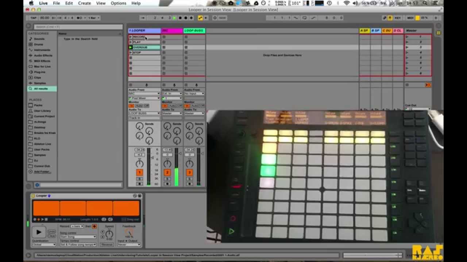Click the Session Record circle button
Screen dimensions: 467x262
coord(215,18)
